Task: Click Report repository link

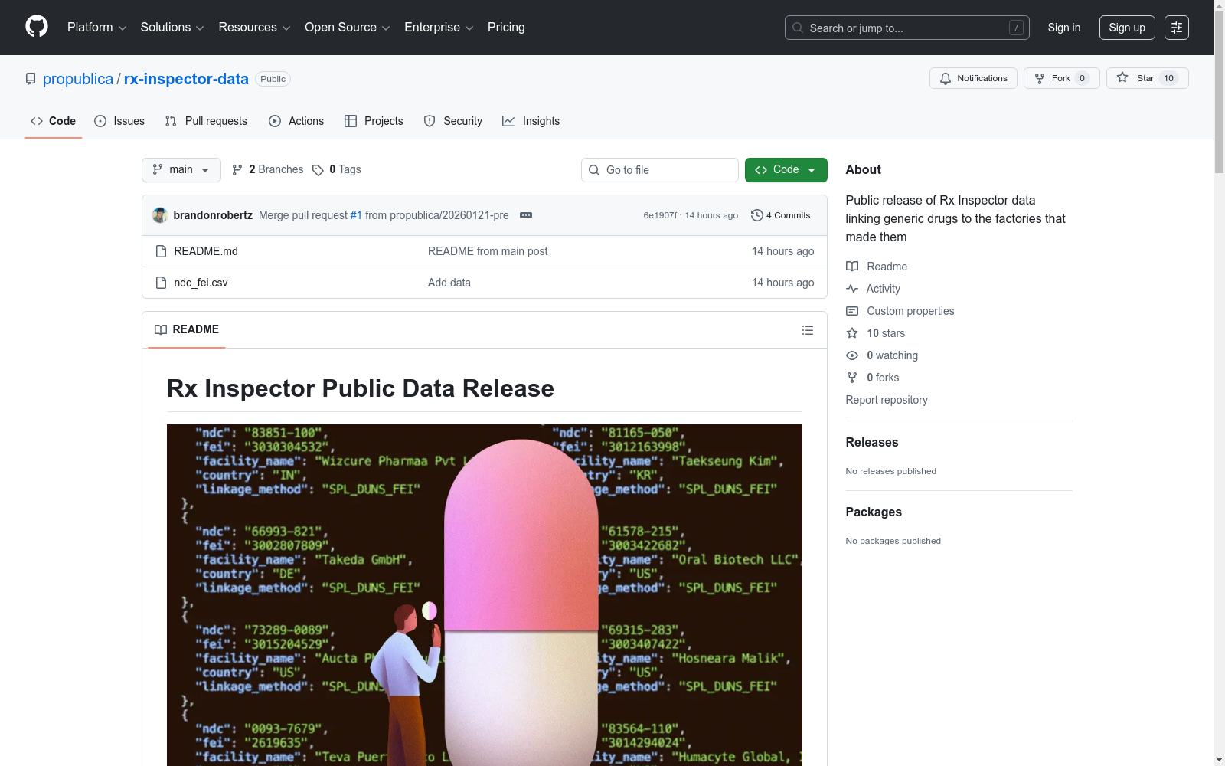Action: click(887, 400)
